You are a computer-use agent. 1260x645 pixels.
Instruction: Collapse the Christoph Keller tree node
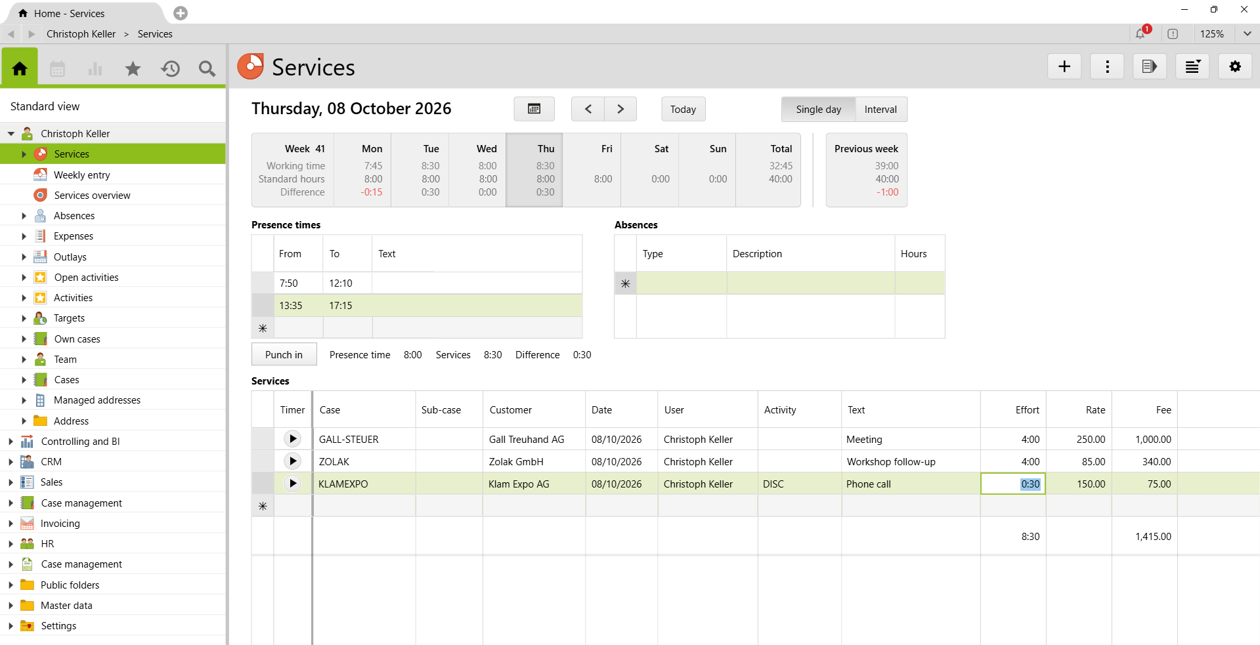(11, 133)
